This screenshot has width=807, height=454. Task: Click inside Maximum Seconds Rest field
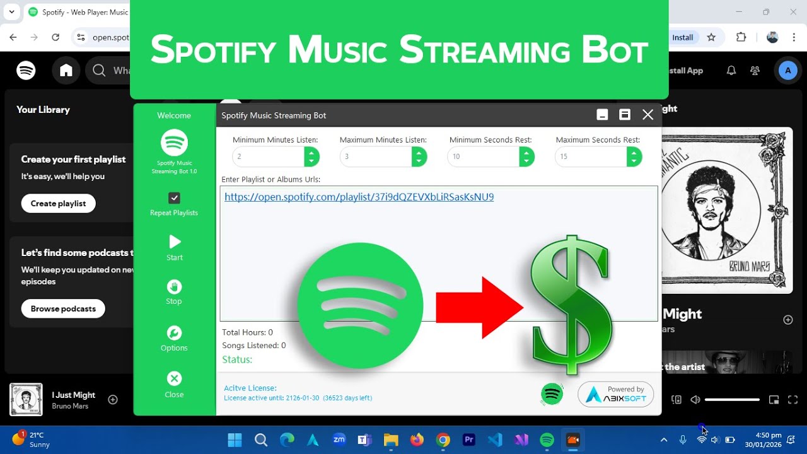point(591,156)
